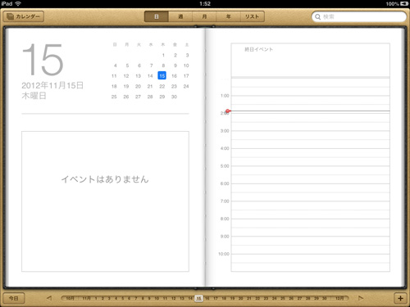Viewport: 410px width, 307px height.
Task: Tap the 今日 (today) button
Action: (x=14, y=298)
